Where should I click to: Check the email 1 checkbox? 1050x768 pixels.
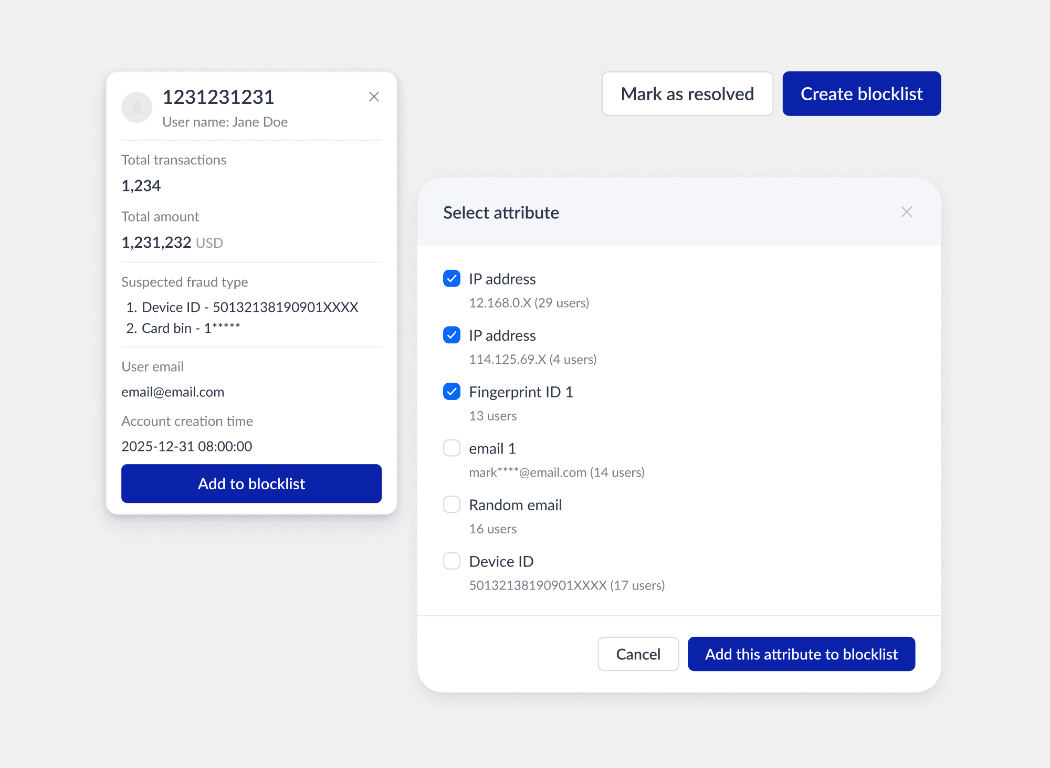[x=451, y=448]
